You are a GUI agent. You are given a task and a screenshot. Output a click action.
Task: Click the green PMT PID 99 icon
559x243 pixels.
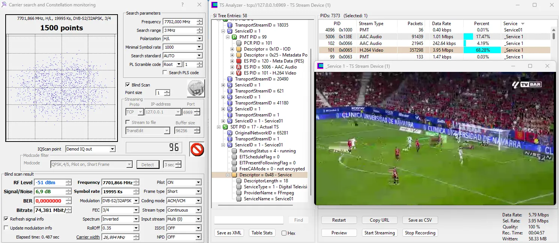tap(234, 37)
